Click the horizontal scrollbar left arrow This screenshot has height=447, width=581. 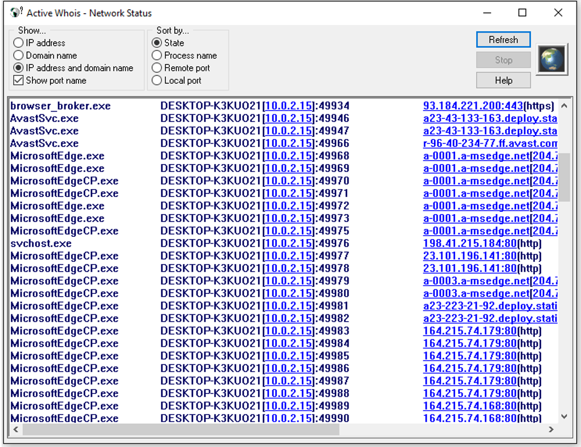[x=15, y=429]
